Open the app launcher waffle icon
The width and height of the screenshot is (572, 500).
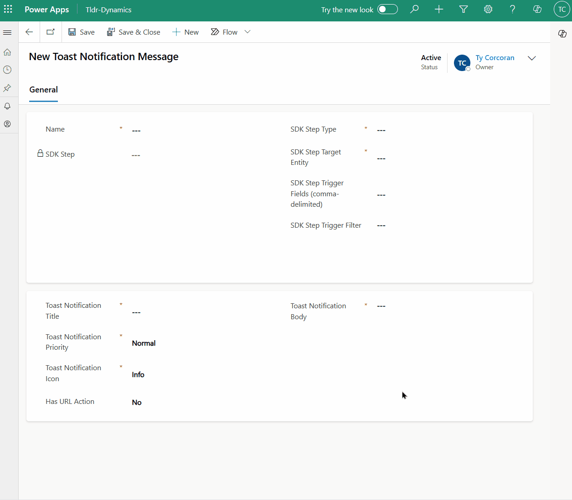tap(8, 10)
